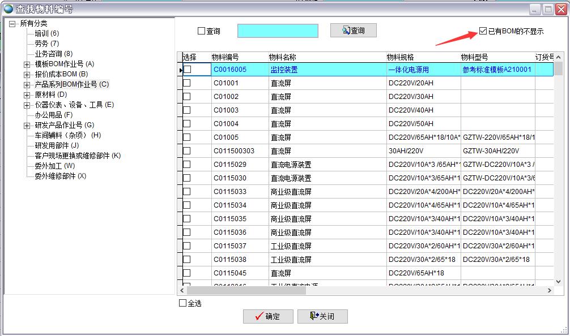Image resolution: width=570 pixels, height=336 pixels.
Task: Click the magnifier 查询 search button
Action: (x=353, y=31)
